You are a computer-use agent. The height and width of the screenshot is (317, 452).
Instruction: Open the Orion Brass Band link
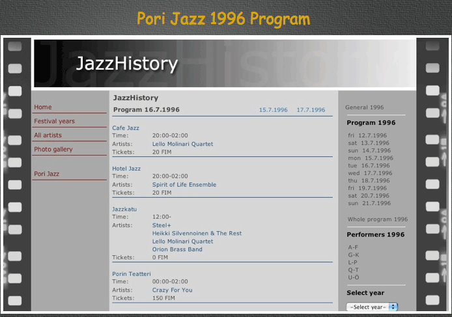(177, 249)
